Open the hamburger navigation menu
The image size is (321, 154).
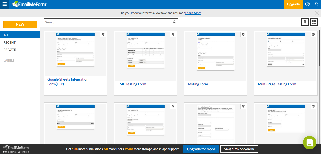click(x=5, y=4)
